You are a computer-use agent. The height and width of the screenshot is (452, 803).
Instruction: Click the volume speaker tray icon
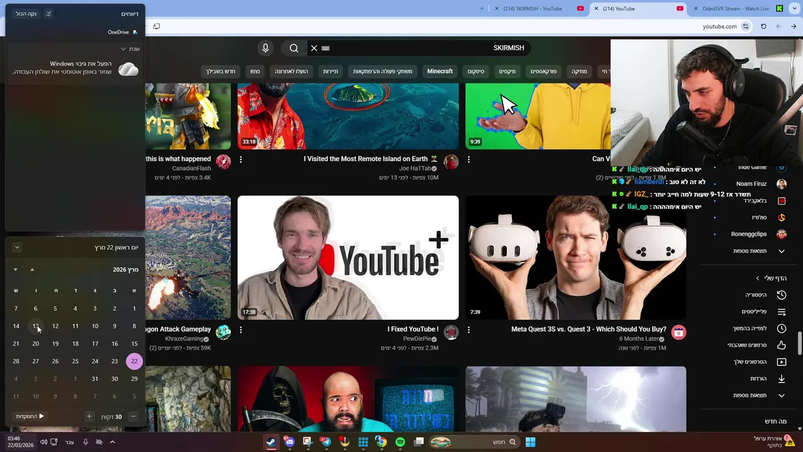(x=43, y=442)
